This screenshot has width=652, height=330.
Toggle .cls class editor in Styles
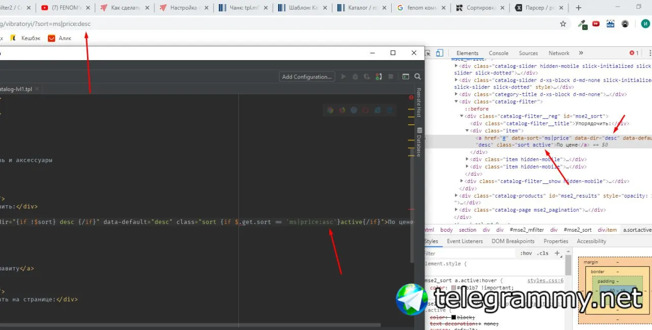click(x=544, y=253)
